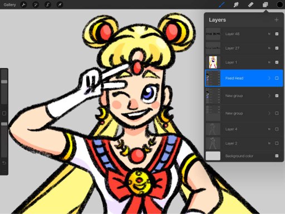The width and height of the screenshot is (285, 214).
Task: Activate the Transform arrow tool
Action: (60, 4)
